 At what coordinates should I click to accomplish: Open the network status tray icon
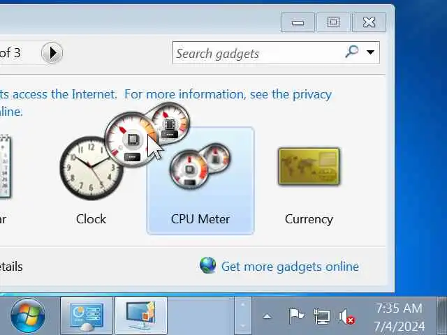[x=321, y=315]
